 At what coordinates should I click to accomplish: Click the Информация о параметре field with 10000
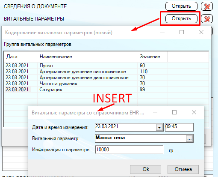[x=129, y=150]
